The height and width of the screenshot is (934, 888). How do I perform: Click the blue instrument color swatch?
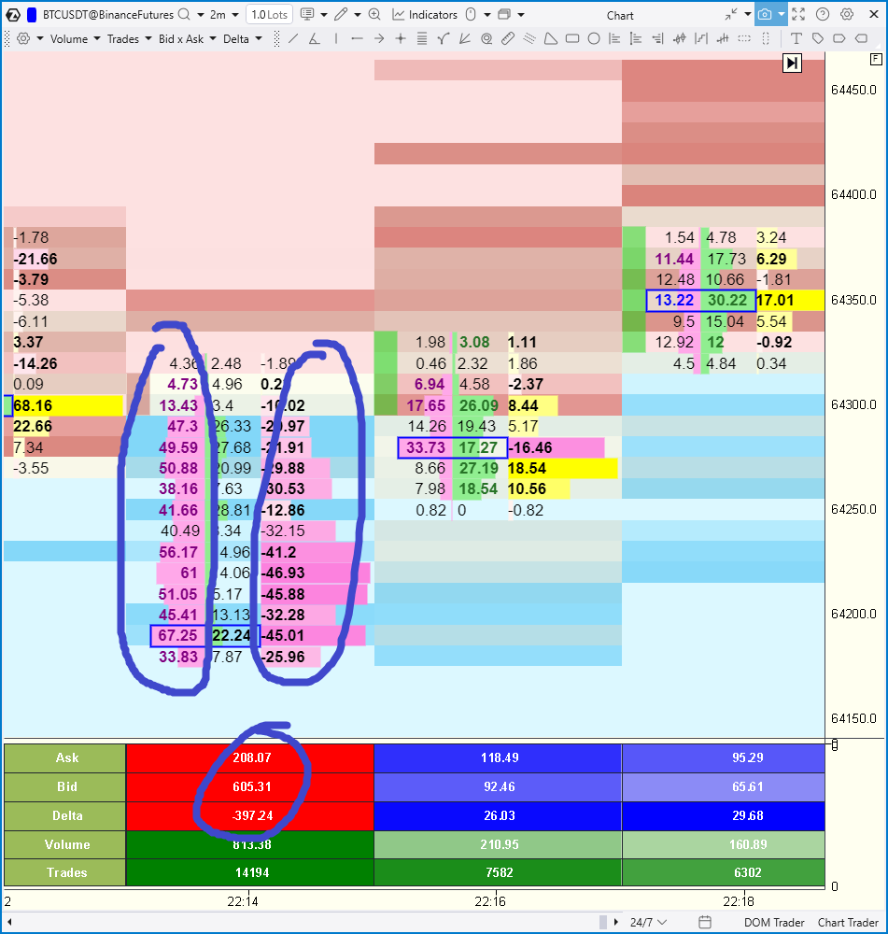pos(32,15)
